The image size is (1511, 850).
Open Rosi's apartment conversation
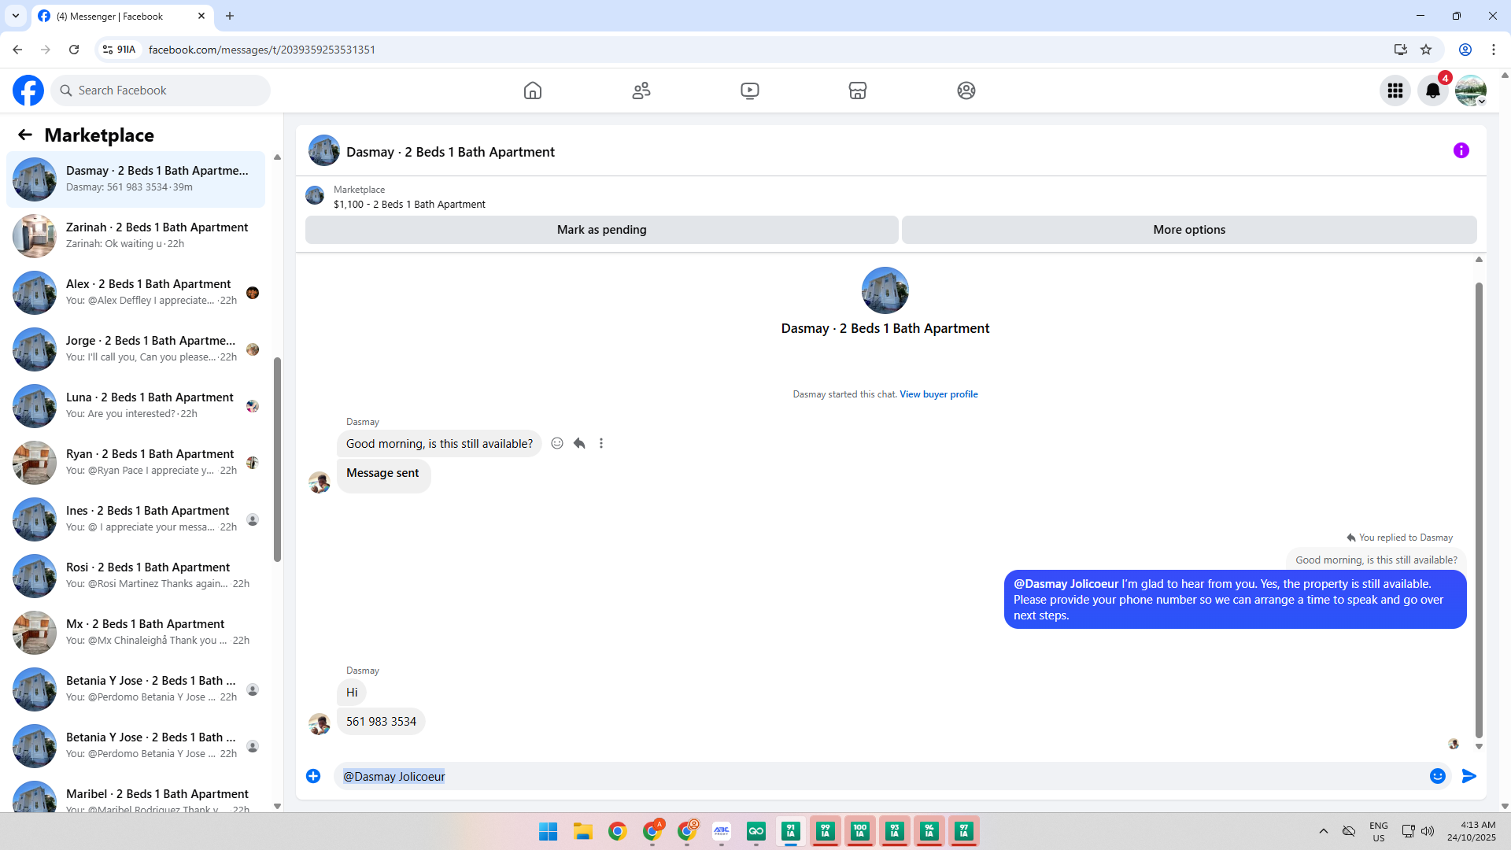coord(136,576)
